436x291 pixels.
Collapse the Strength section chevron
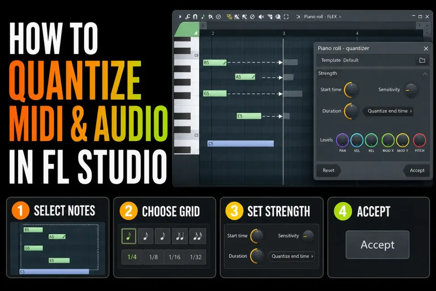click(x=425, y=74)
